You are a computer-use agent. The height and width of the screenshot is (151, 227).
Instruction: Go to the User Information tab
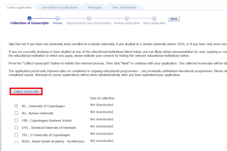coord(124,8)
